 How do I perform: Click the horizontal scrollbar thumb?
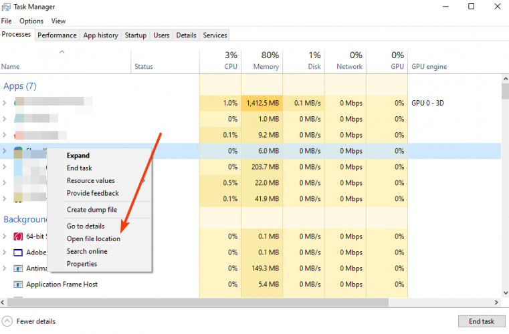[x=198, y=303]
